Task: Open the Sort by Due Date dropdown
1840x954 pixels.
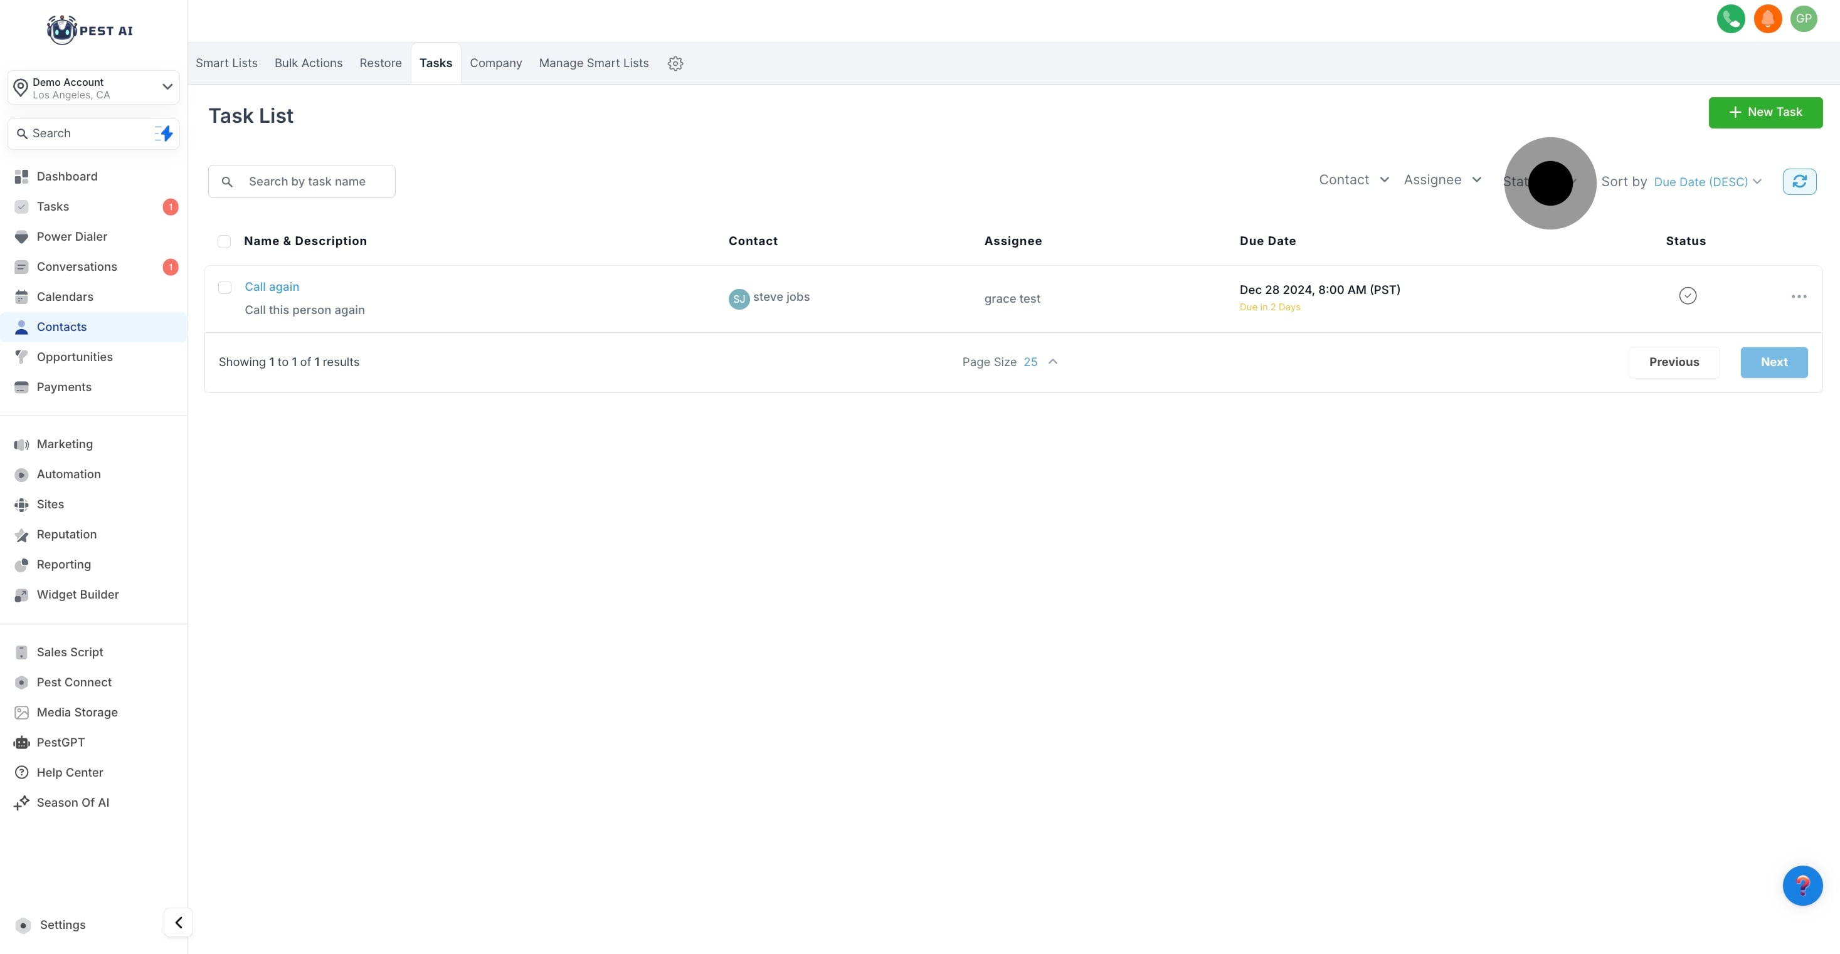Action: (1707, 182)
